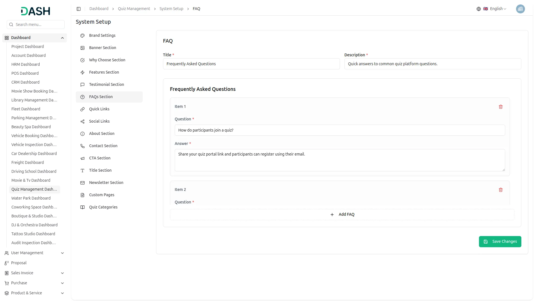Collapse the Dashboard menu group
535x301 pixels.
pos(62,38)
